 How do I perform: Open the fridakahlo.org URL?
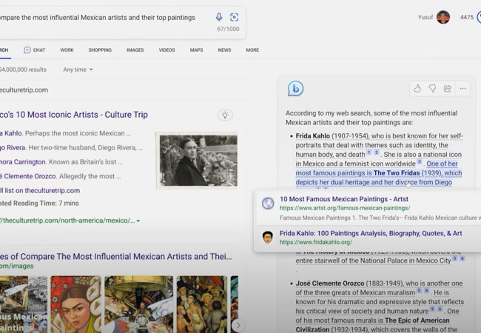coord(316,242)
